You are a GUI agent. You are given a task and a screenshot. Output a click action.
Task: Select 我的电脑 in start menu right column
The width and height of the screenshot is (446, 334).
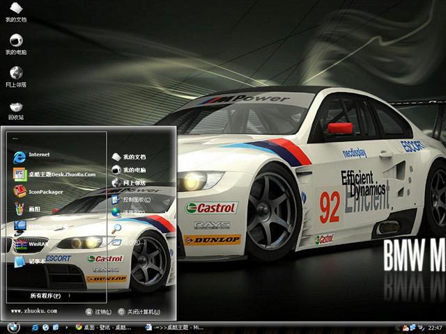coord(133,170)
